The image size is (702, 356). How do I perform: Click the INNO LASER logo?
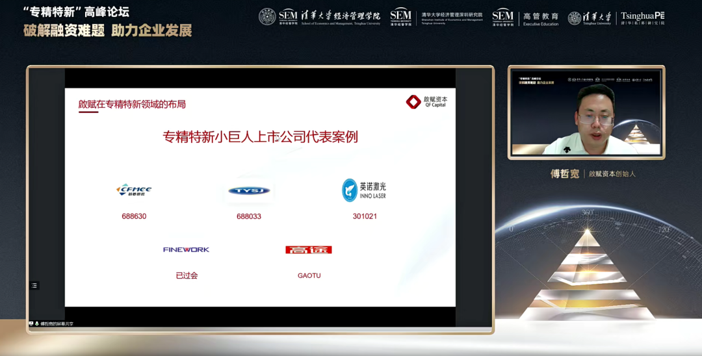(x=364, y=190)
